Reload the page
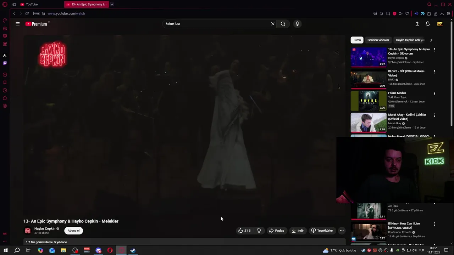The image size is (454, 255). point(27,13)
